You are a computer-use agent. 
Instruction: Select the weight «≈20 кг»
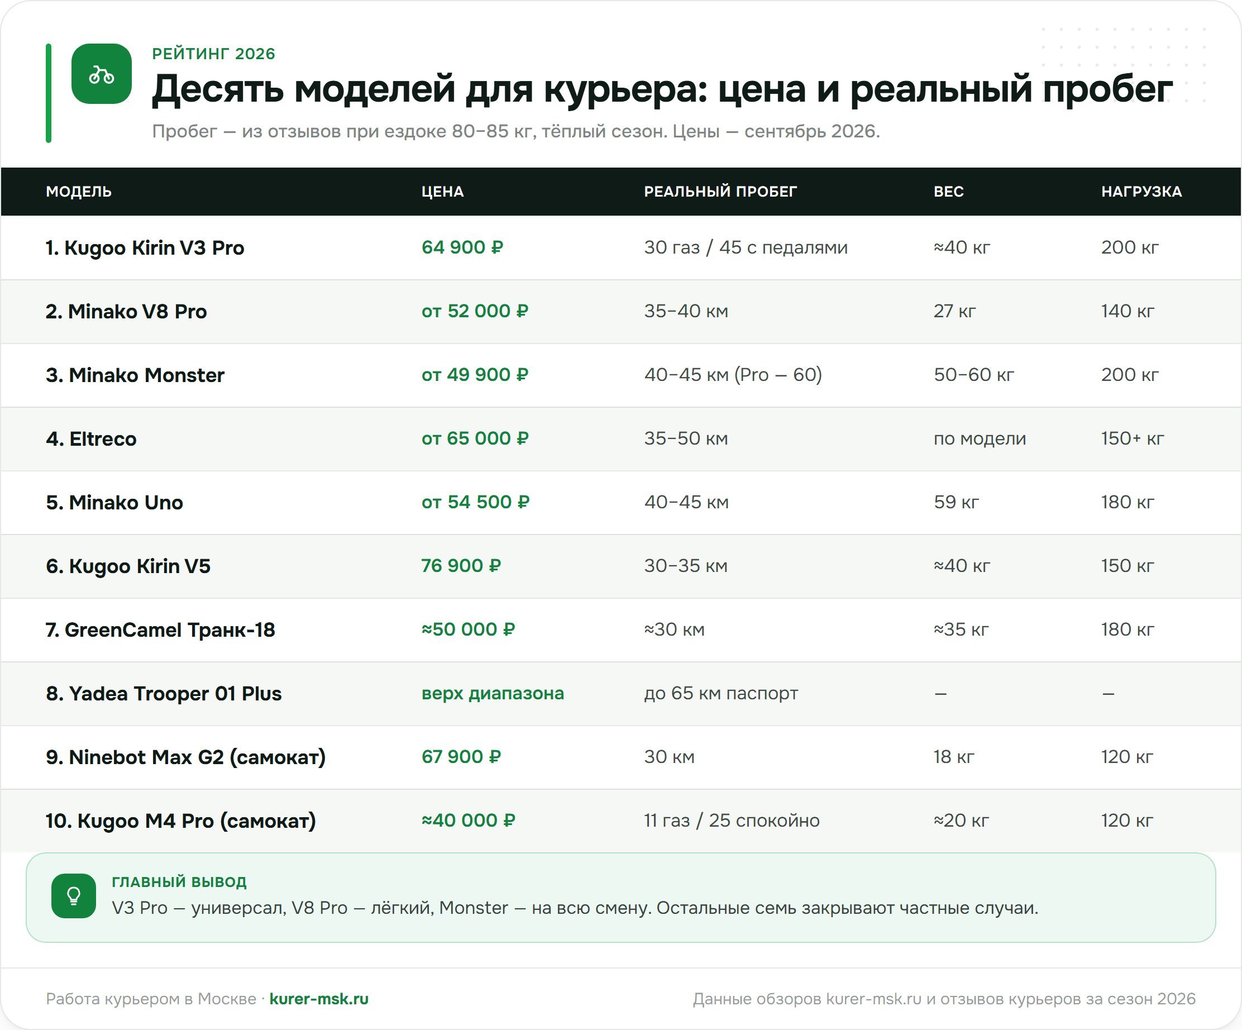coord(961,821)
